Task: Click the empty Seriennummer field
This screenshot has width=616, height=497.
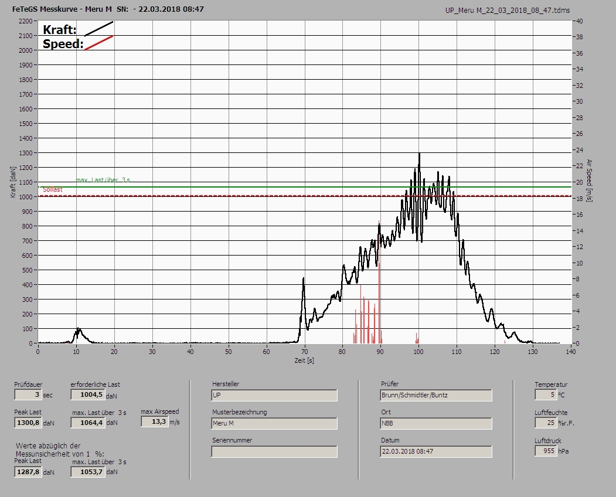Action: tap(274, 452)
